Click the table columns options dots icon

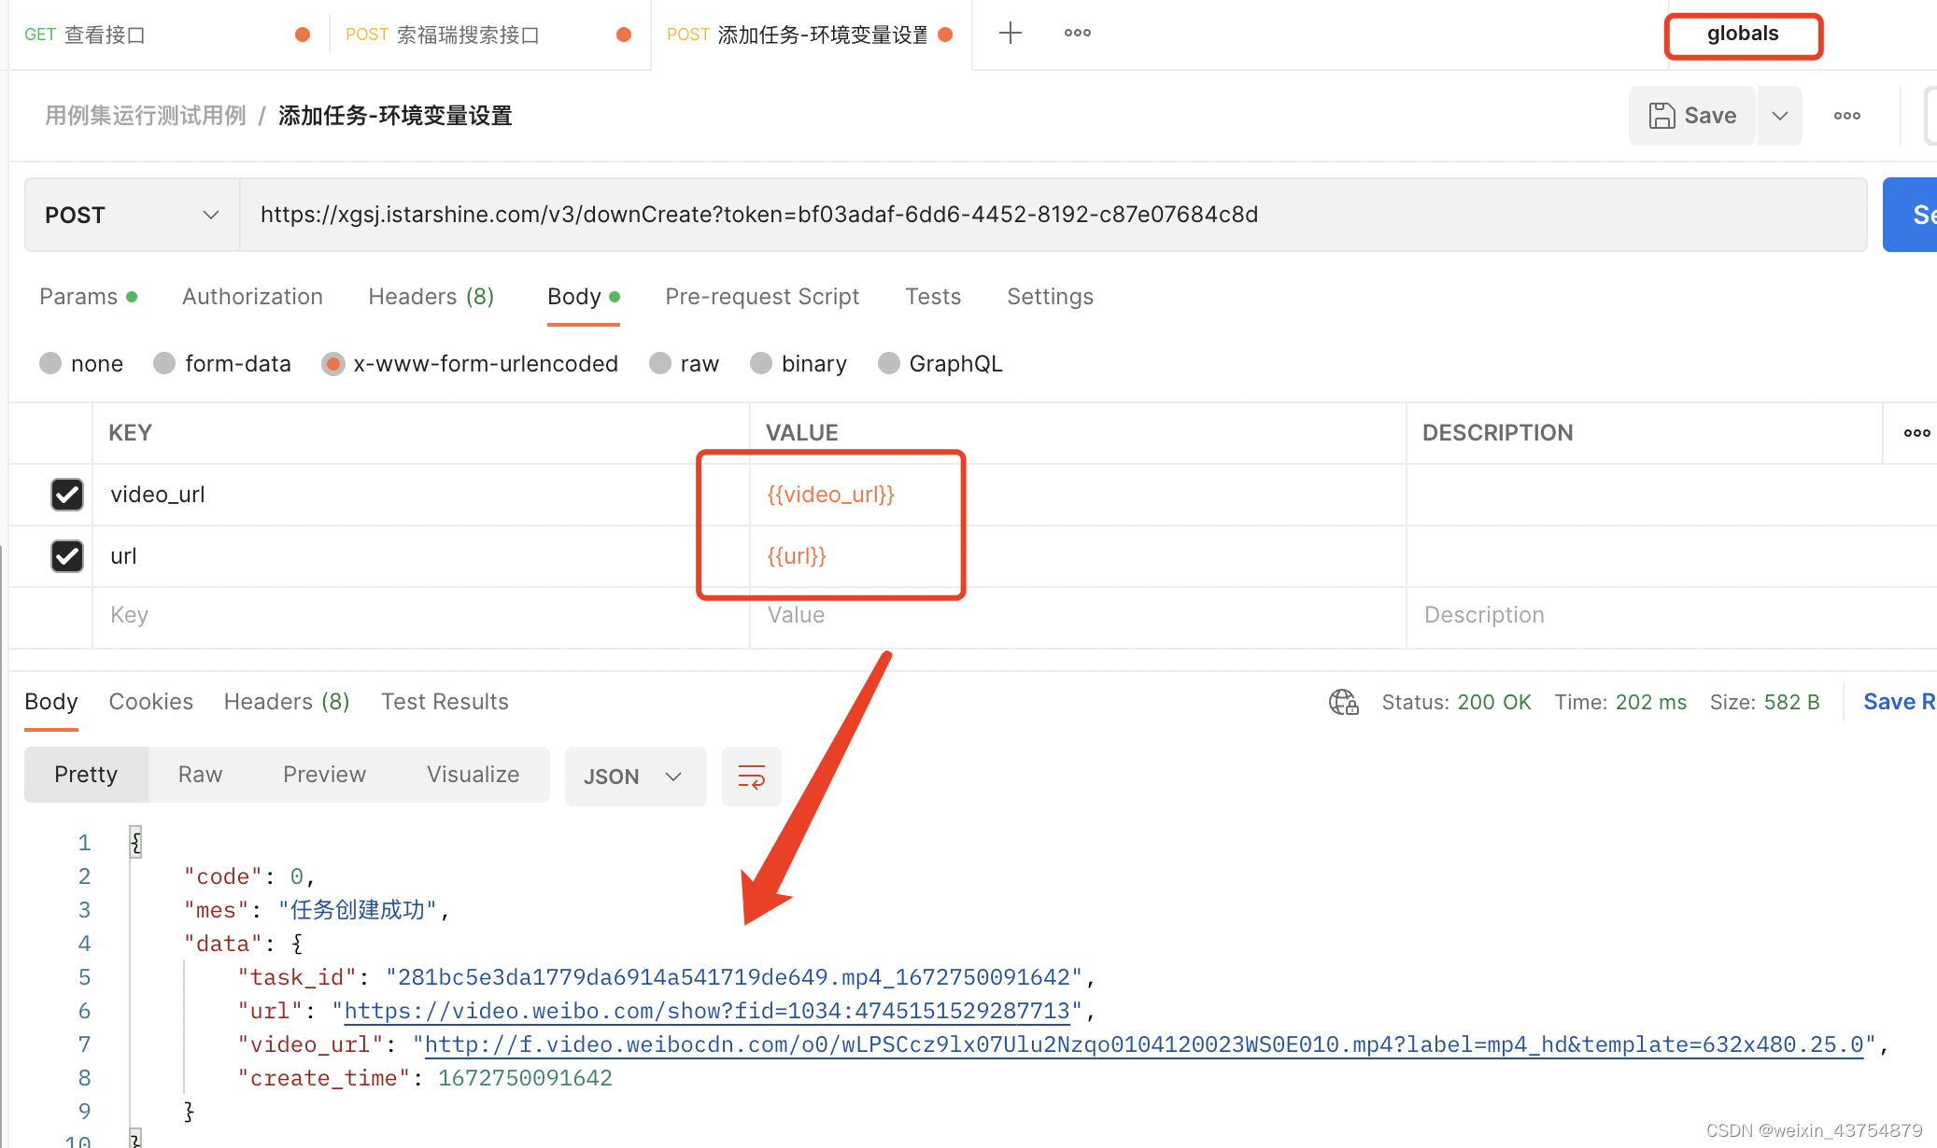click(x=1916, y=433)
